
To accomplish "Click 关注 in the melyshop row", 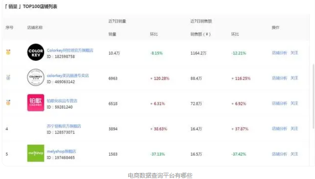I will (x=294, y=154).
